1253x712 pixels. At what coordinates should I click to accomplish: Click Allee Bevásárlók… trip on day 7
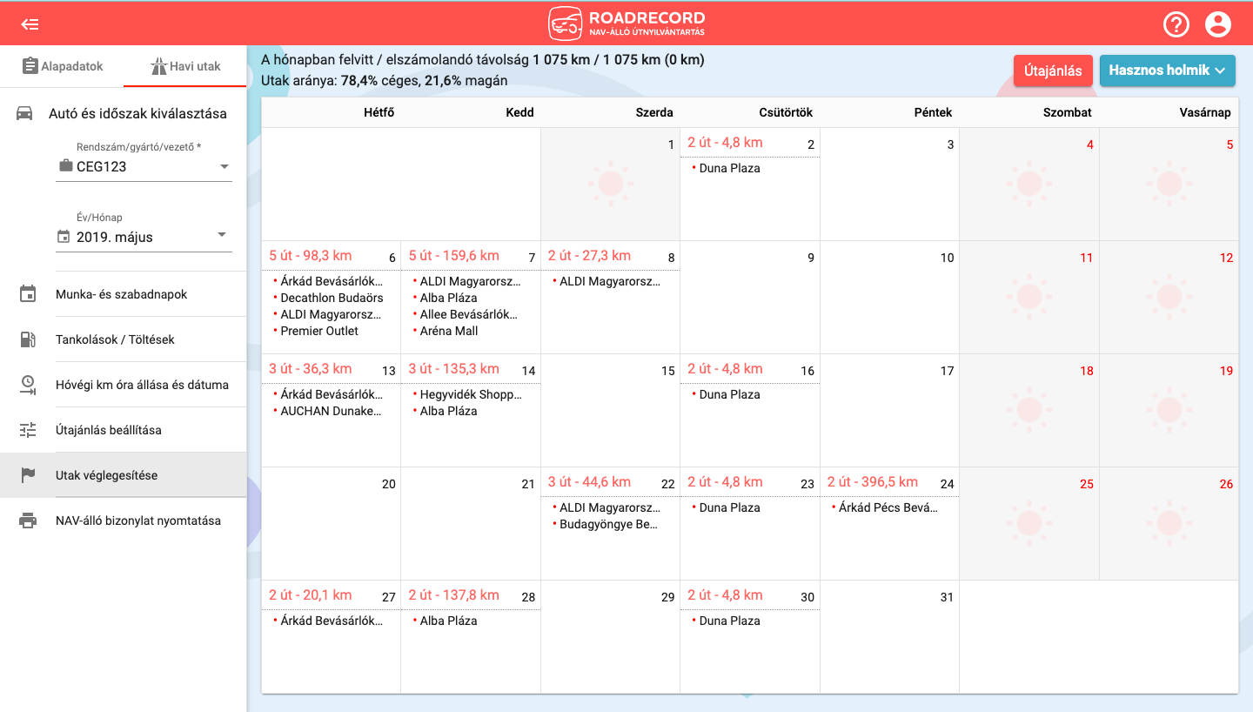[x=469, y=314]
